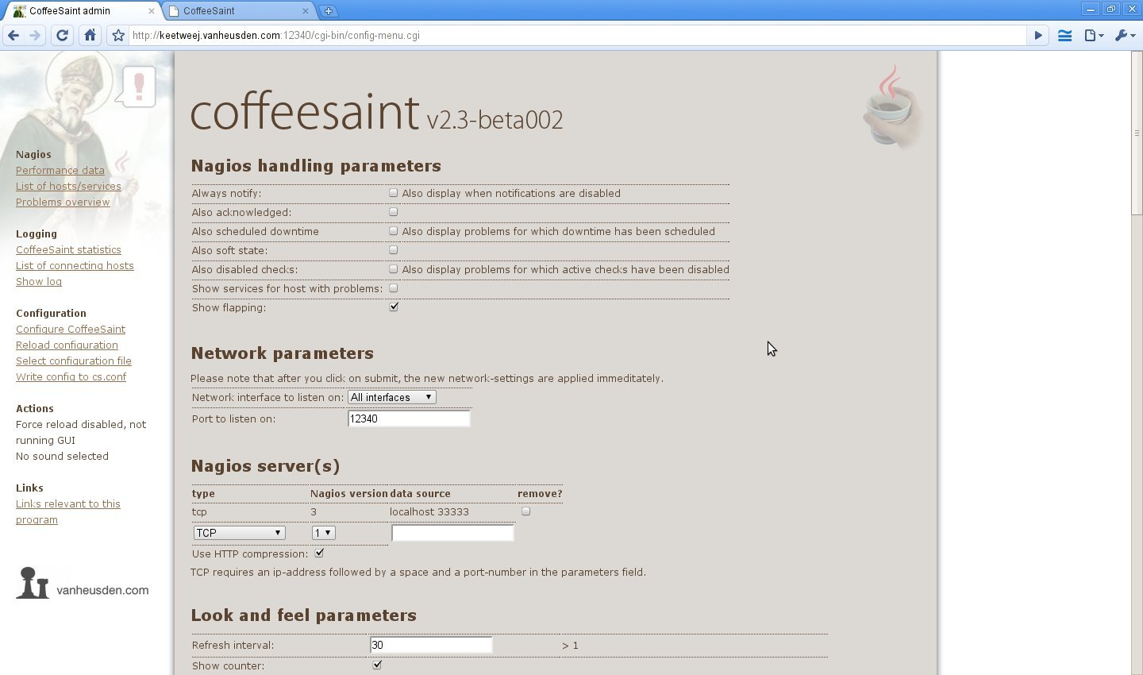
Task: Enable the Also soft state checkbox
Action: (x=393, y=250)
